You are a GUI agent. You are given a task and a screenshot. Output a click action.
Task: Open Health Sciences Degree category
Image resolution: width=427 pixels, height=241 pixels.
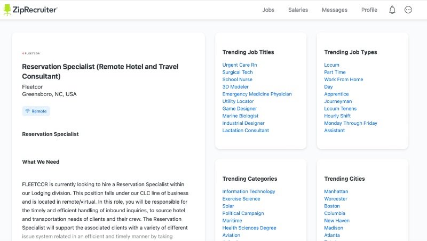pos(249,228)
